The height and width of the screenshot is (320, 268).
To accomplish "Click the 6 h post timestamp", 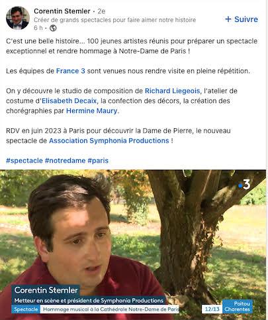I will click(x=38, y=28).
